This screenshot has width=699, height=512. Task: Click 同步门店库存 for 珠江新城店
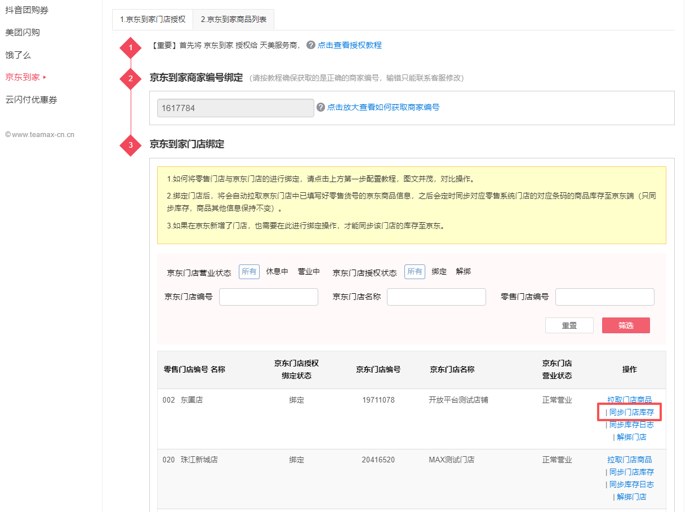click(x=631, y=473)
